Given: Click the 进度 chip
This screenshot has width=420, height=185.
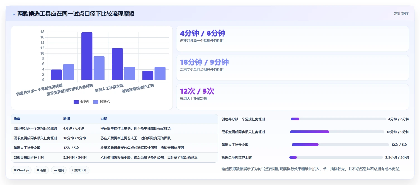Looking at the screenshot, I should [59, 170].
